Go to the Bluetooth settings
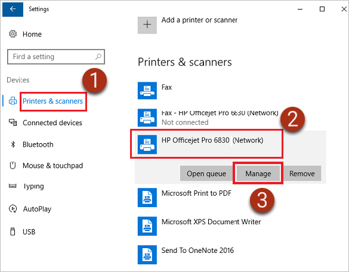The image size is (349, 272). (x=38, y=144)
